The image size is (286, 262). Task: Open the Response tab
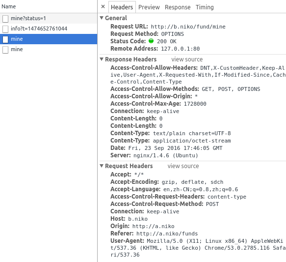[x=178, y=7]
